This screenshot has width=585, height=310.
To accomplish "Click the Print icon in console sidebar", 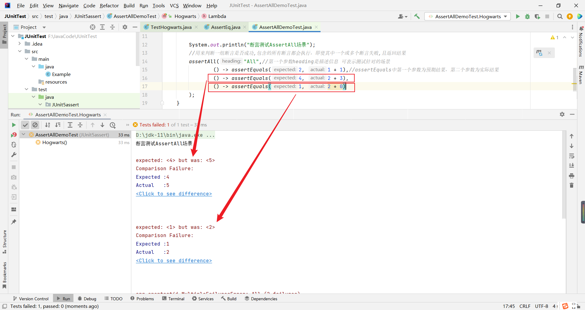I will [572, 176].
